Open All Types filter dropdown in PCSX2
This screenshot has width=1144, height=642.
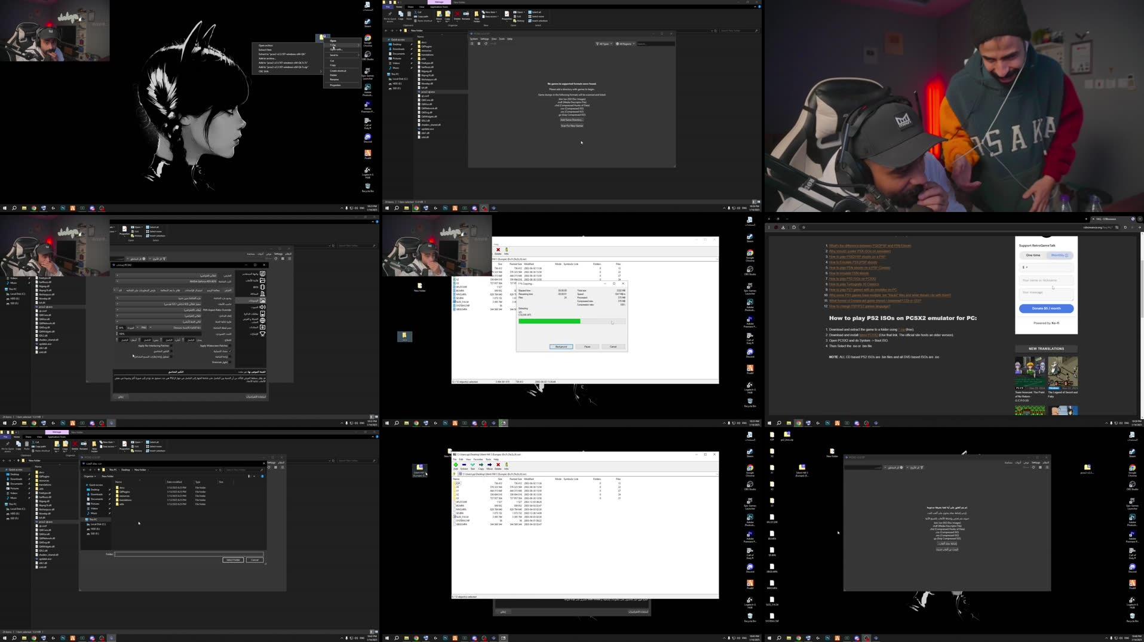pyautogui.click(x=603, y=44)
